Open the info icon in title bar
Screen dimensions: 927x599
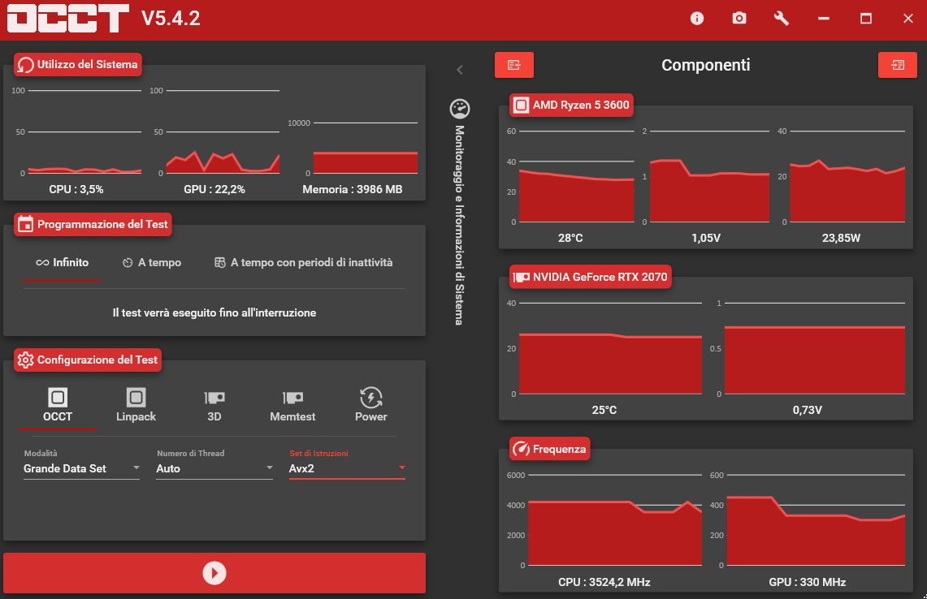point(697,19)
